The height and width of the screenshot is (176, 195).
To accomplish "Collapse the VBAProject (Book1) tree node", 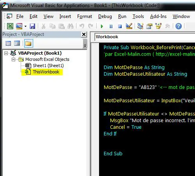I will tap(6, 53).
